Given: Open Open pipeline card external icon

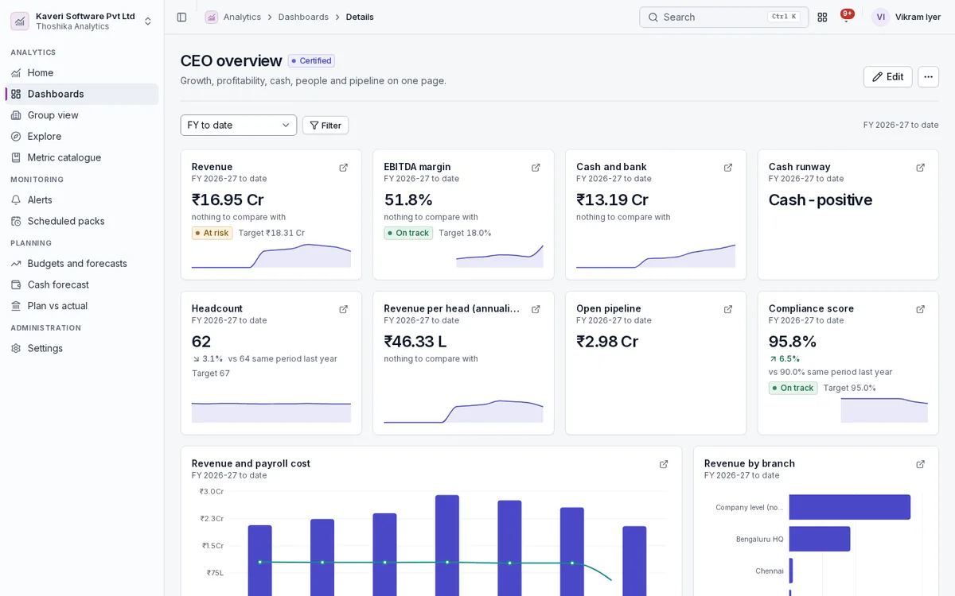Looking at the screenshot, I should click(728, 309).
